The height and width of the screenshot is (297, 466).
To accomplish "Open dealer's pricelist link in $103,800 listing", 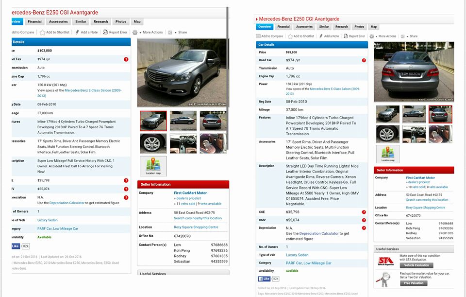I will click(188, 198).
